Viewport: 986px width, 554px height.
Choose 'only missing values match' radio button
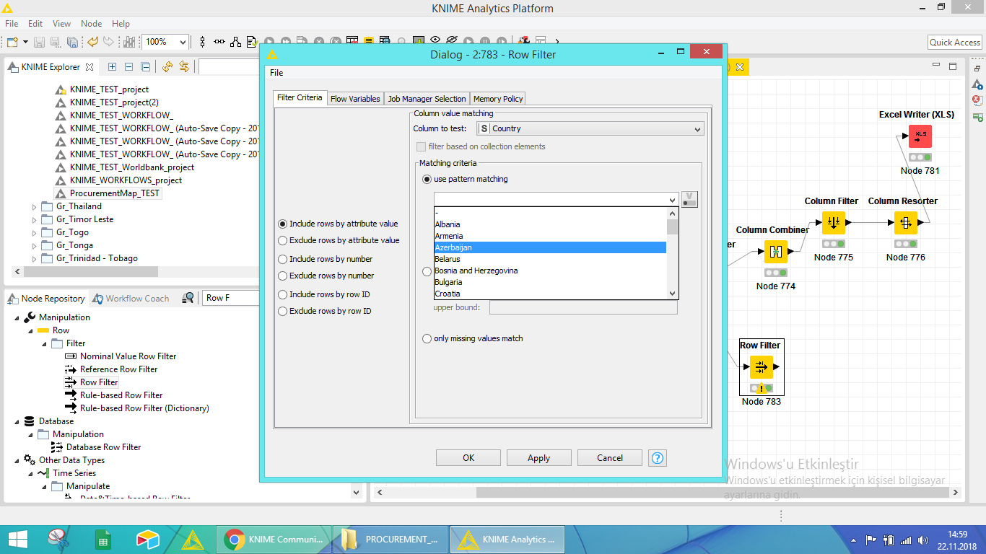coord(427,339)
